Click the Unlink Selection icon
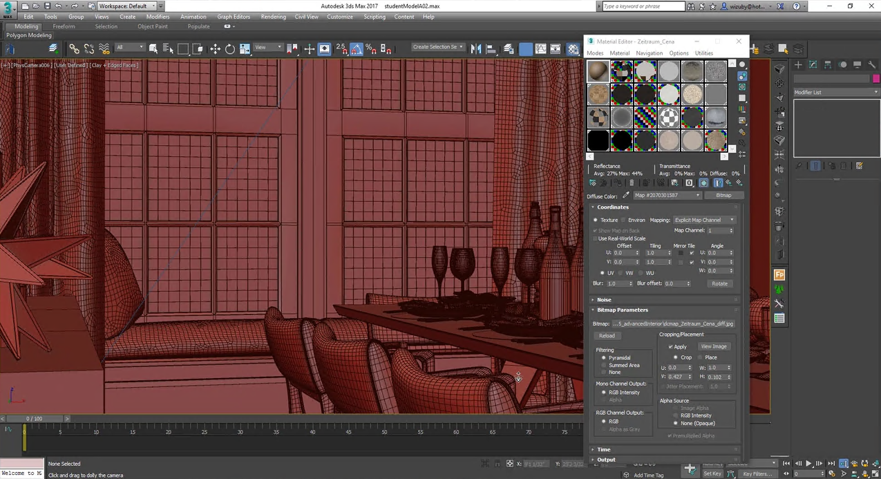This screenshot has height=479, width=881. point(89,48)
